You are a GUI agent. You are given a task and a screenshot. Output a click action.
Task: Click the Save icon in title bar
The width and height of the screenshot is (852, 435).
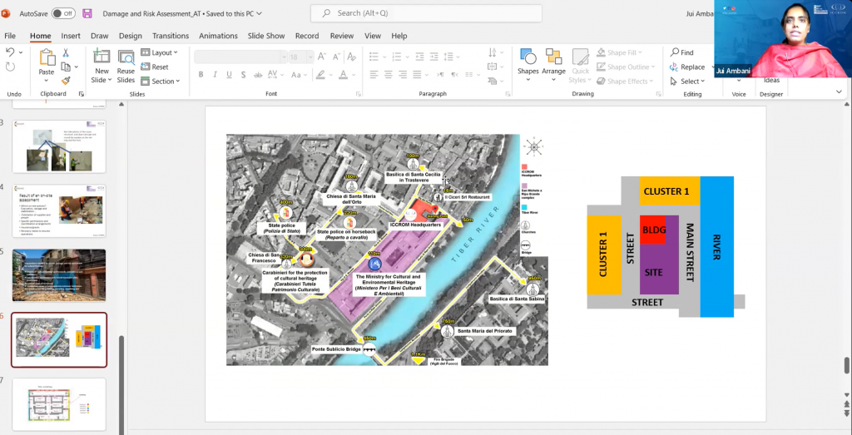tap(87, 13)
